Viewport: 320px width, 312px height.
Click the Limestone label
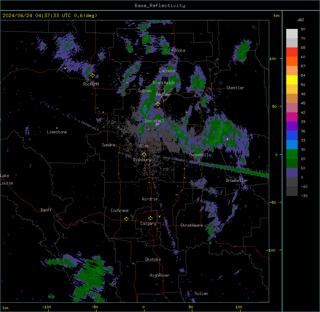pyautogui.click(x=57, y=132)
